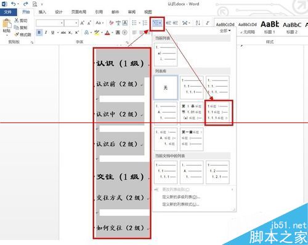Click the numbered list icon
Screen dimensions: 308x245
point(145,23)
